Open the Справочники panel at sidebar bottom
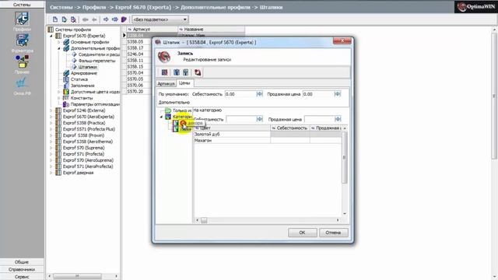Screen dimensions: 498x280 click(x=22, y=269)
